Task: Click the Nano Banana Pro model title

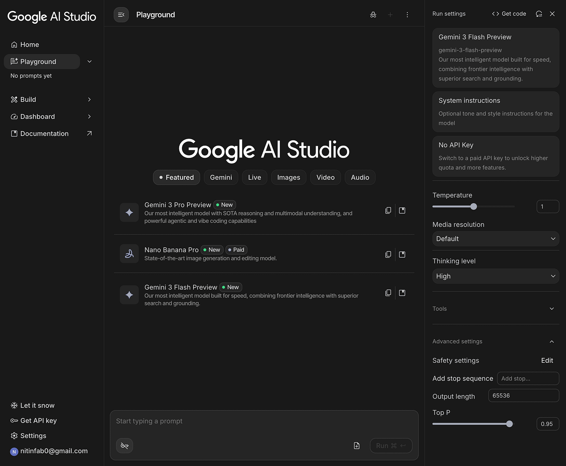Action: click(171, 250)
